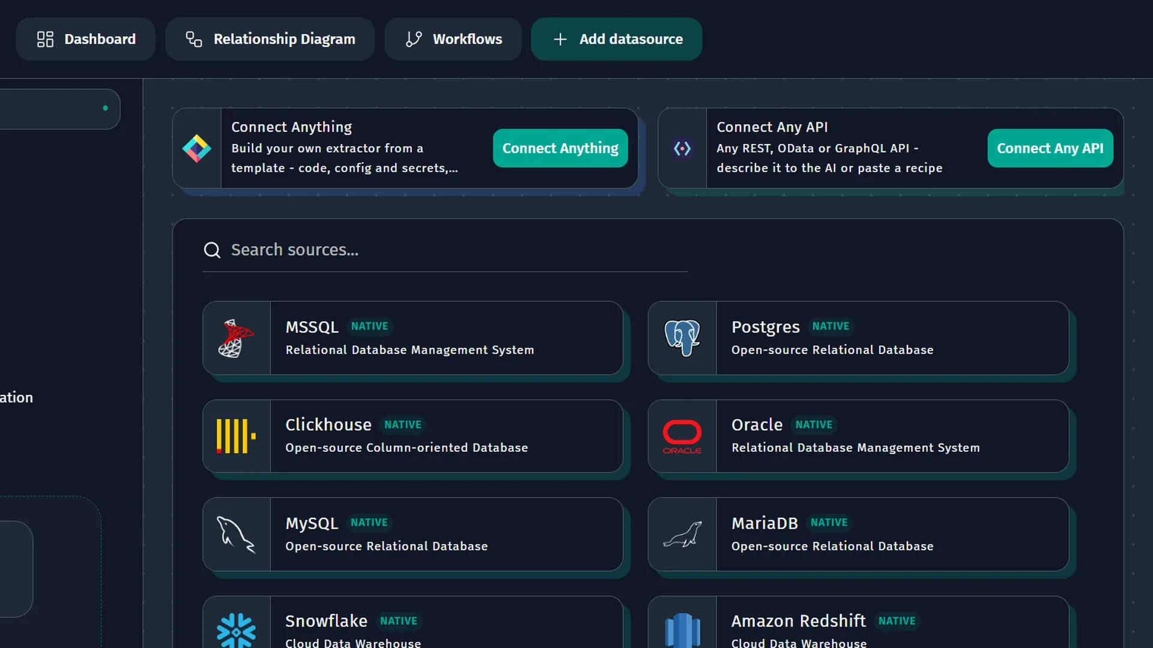This screenshot has height=648, width=1153.
Task: Click the plus icon in Add datasource
Action: tap(560, 39)
